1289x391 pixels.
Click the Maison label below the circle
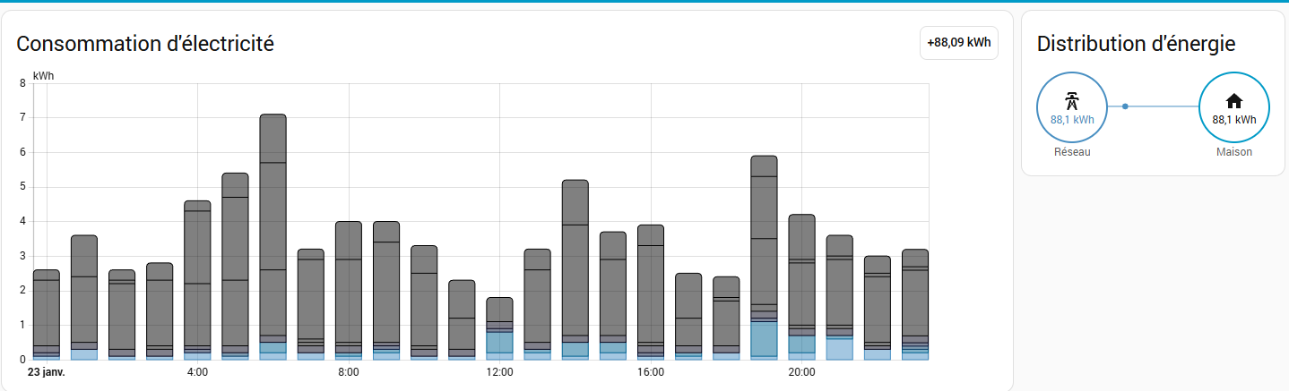click(x=1233, y=152)
